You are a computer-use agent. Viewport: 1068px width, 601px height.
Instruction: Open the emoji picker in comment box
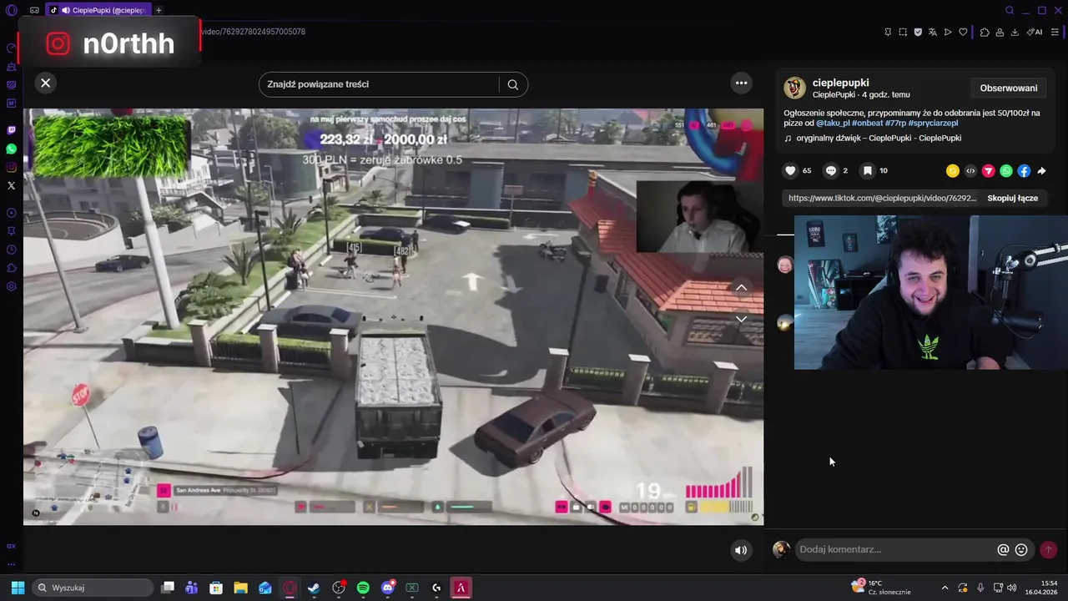(x=1021, y=550)
